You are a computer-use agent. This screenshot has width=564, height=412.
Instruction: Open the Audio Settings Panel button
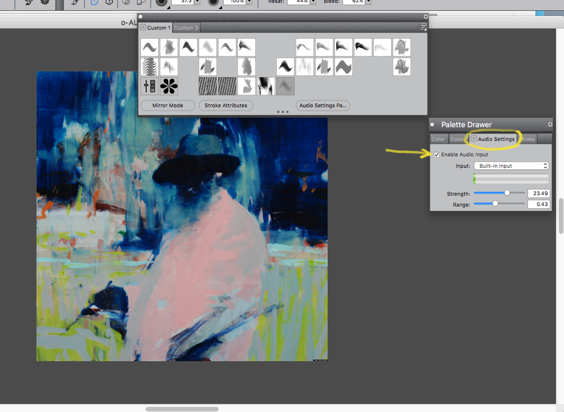(x=323, y=106)
